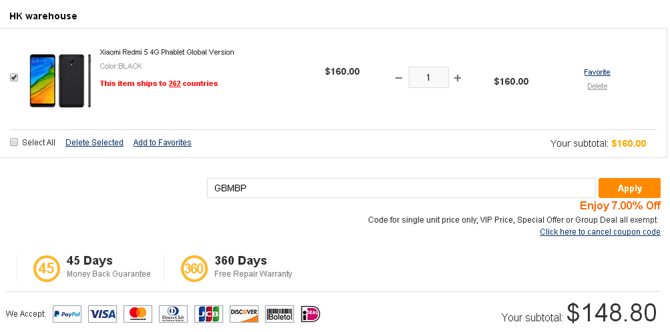Click the Diners Club icon

tap(174, 314)
